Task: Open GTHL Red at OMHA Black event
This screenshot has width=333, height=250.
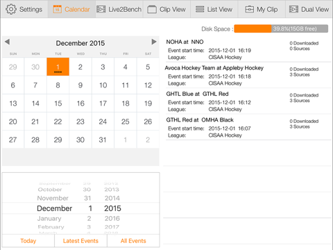Action: click(248, 127)
